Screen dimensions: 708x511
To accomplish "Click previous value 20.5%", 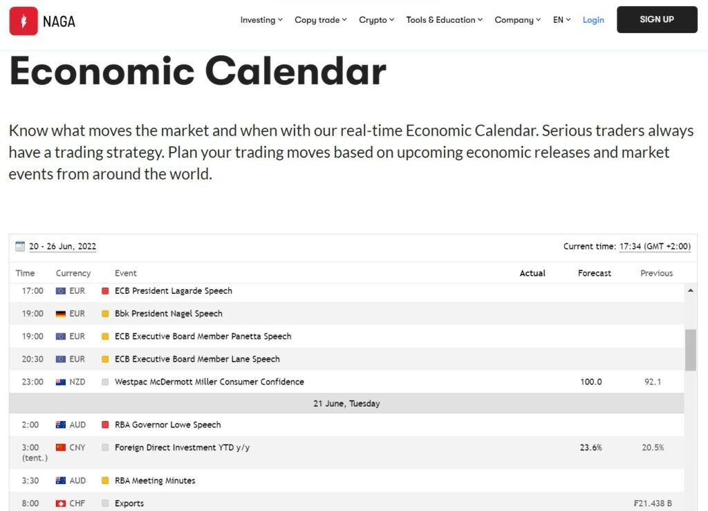I will (653, 448).
